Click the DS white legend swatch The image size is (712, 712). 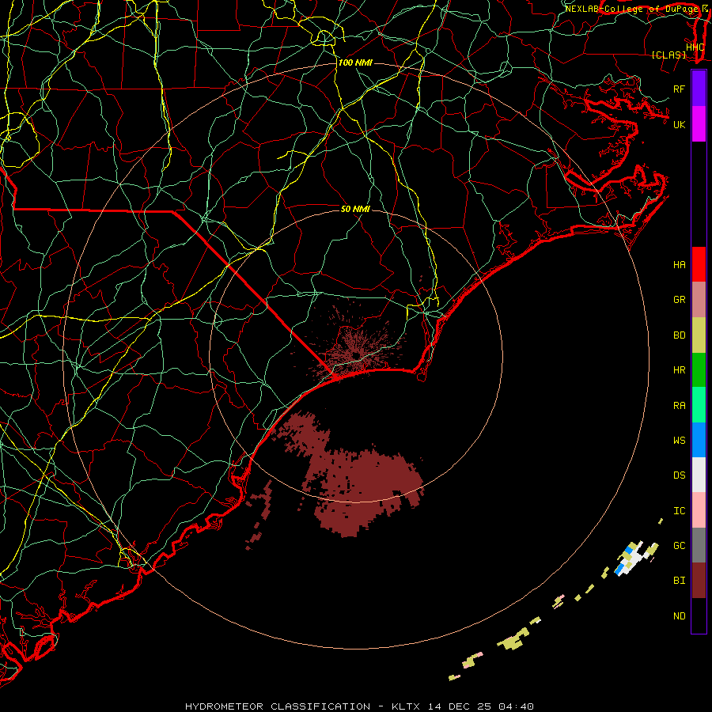(x=699, y=475)
